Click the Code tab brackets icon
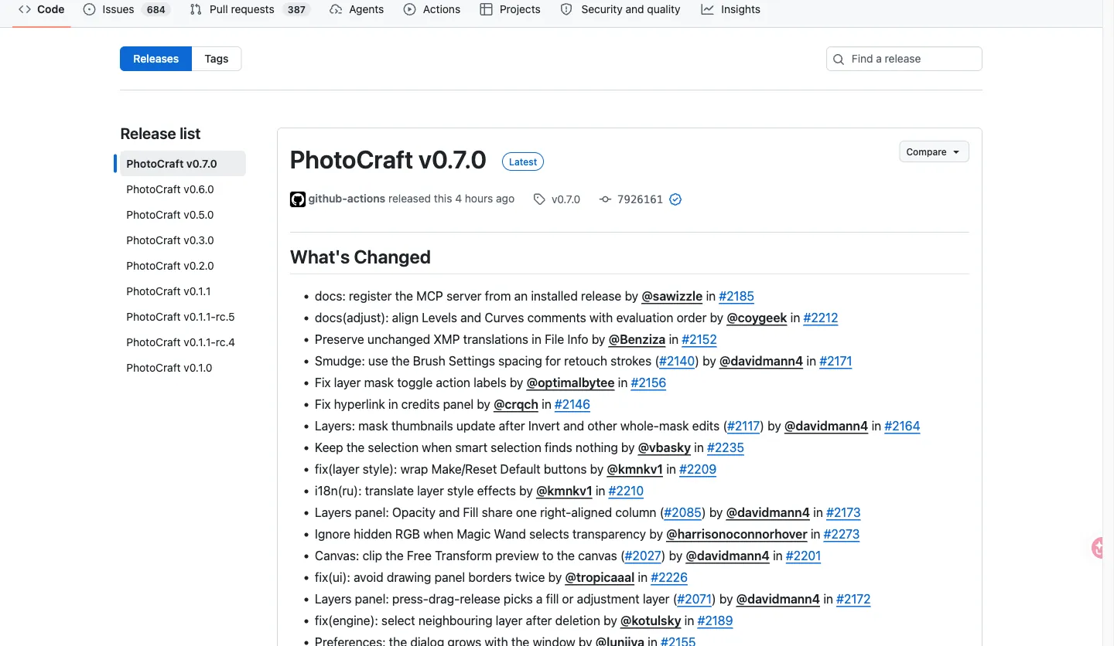Screen dimensions: 1114x646 [x=25, y=9]
